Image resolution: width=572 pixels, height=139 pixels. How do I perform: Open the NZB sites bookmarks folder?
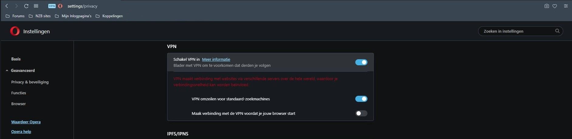coord(40,16)
